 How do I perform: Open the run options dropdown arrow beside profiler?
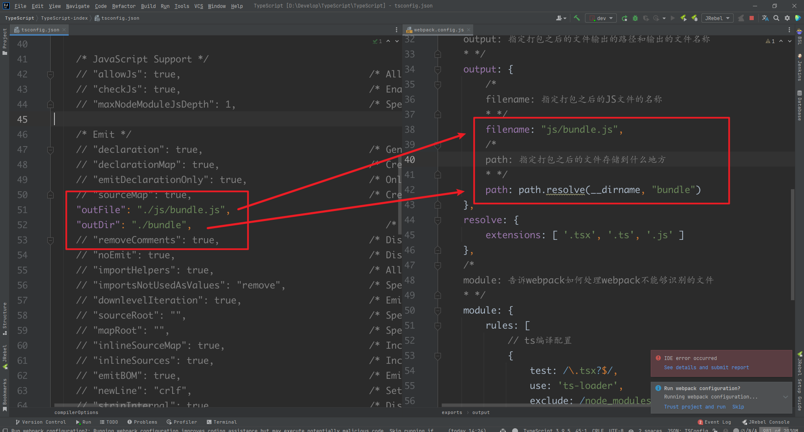point(664,18)
